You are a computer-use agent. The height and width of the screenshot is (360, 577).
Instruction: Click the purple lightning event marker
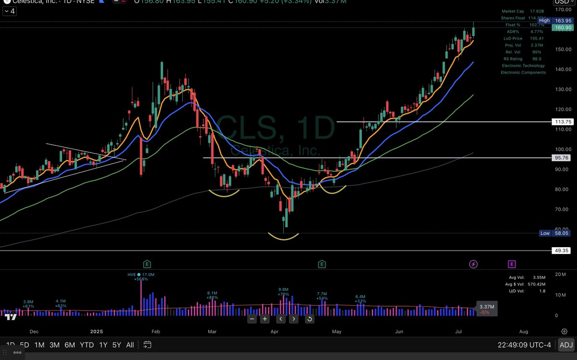click(473, 264)
